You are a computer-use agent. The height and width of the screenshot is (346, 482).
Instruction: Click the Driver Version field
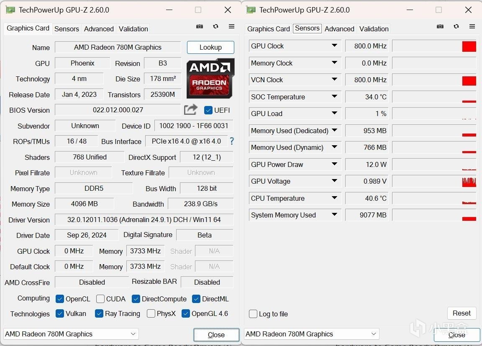pos(144,220)
